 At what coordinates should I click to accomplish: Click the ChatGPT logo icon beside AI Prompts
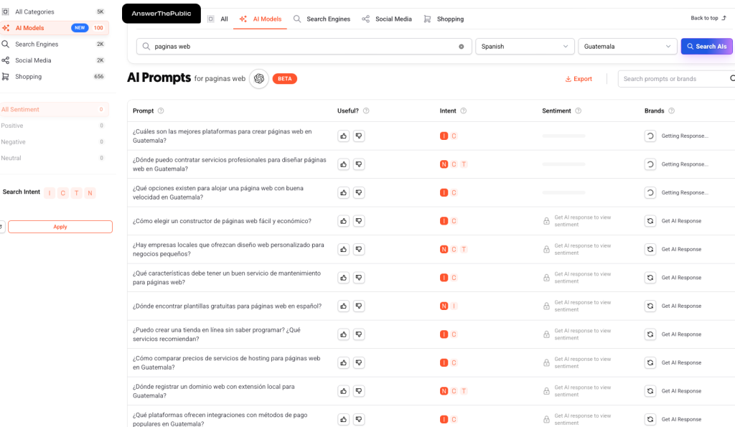click(x=259, y=79)
